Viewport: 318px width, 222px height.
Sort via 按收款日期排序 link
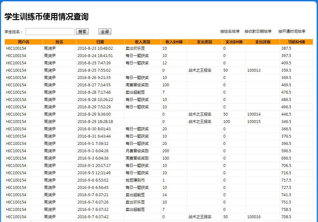258,32
